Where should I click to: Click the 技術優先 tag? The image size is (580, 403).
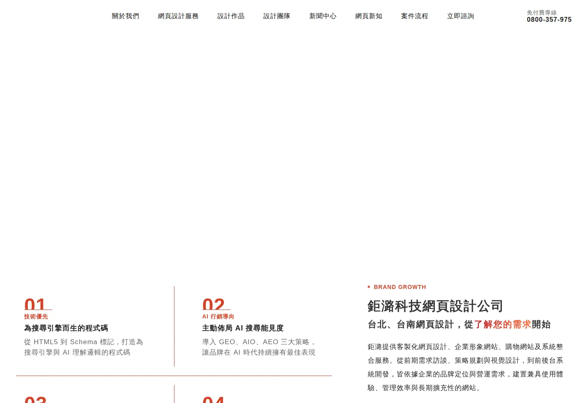point(36,317)
